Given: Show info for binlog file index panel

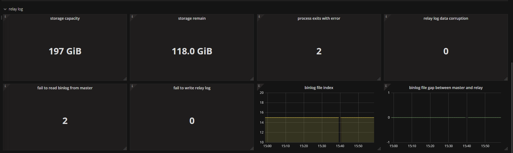Looking at the screenshot, I should click(259, 86).
